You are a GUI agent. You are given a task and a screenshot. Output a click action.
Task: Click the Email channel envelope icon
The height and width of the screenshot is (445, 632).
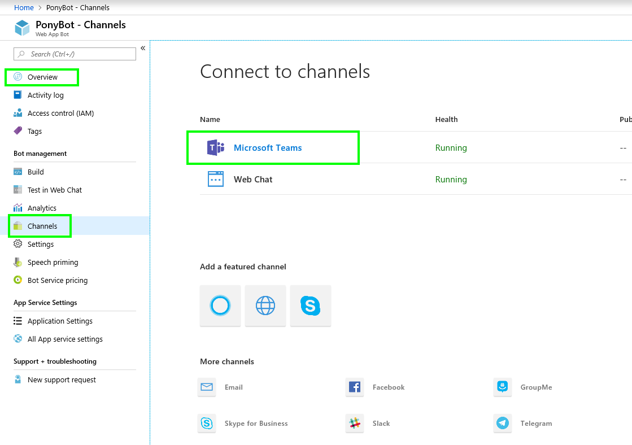click(207, 387)
